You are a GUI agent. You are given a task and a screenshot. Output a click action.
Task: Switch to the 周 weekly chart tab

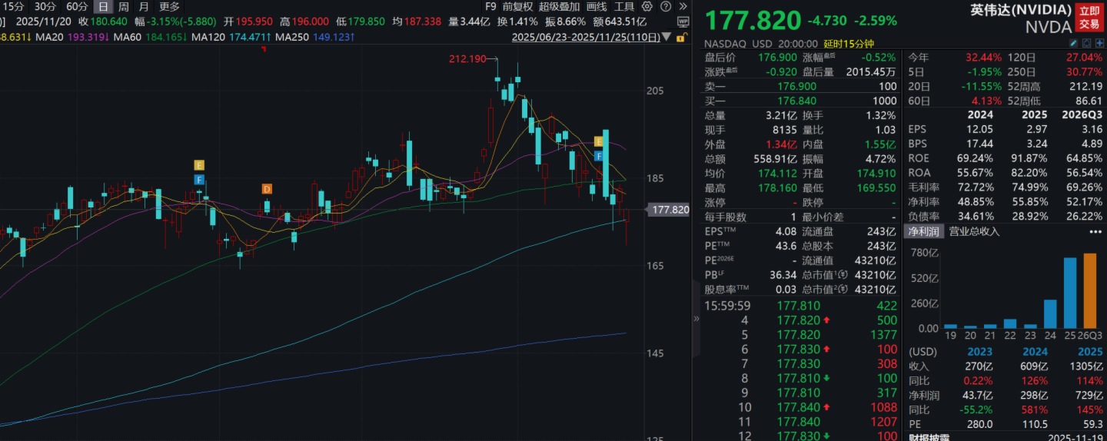(x=123, y=6)
